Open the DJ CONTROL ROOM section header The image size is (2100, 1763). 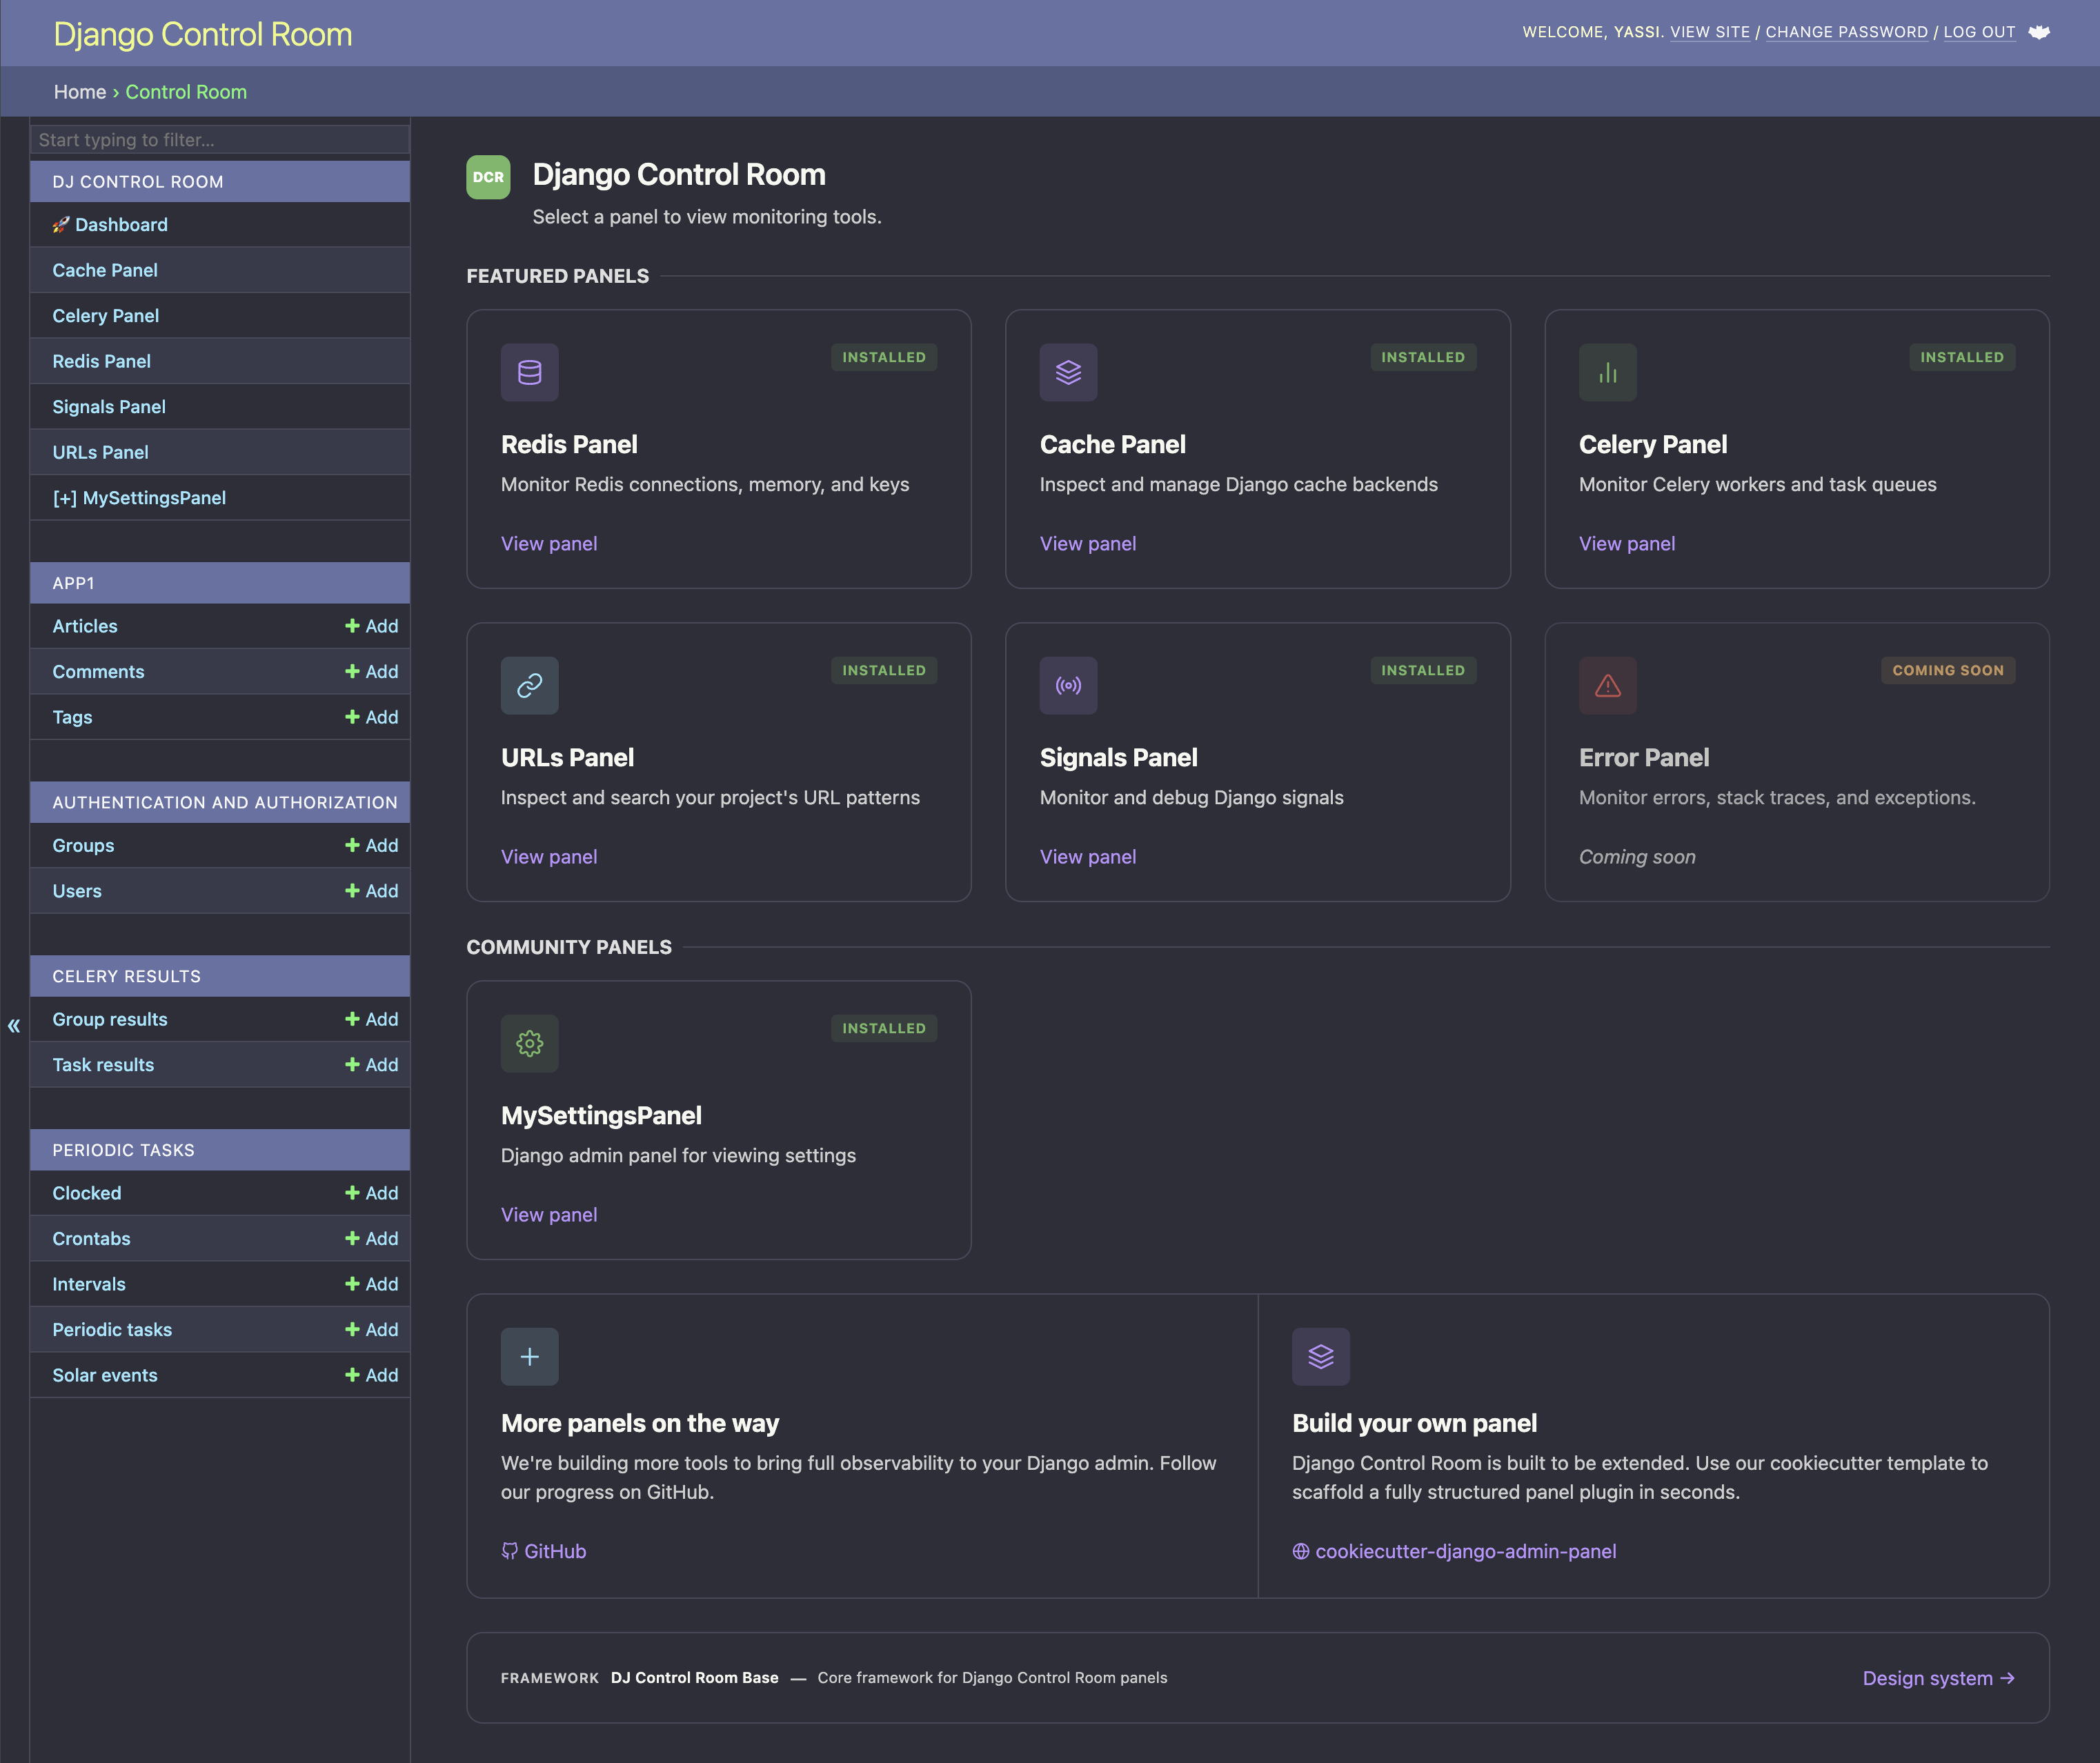click(x=138, y=181)
